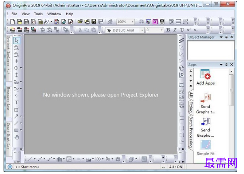Image resolution: width=244 pixels, height=174 pixels.
Task: Switch to the Batch Processing apps tab
Action: point(191,132)
